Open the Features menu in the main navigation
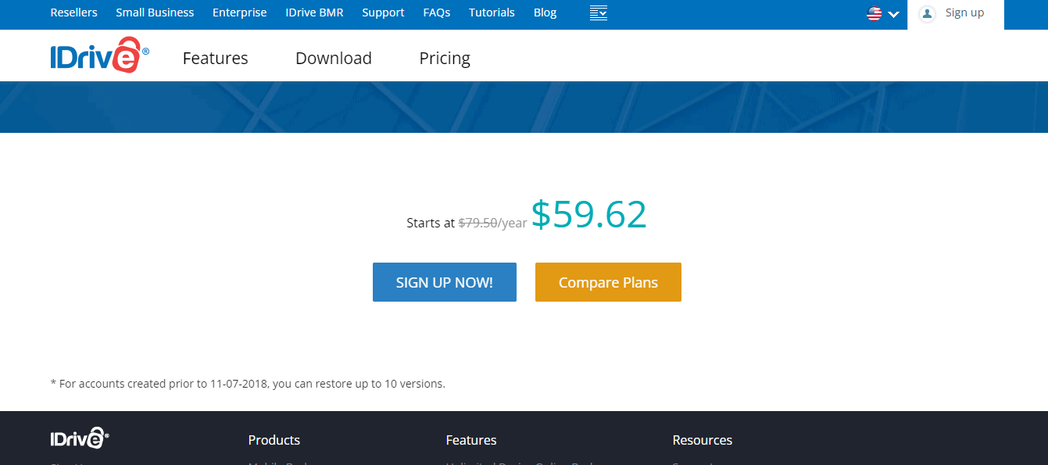 pos(215,58)
